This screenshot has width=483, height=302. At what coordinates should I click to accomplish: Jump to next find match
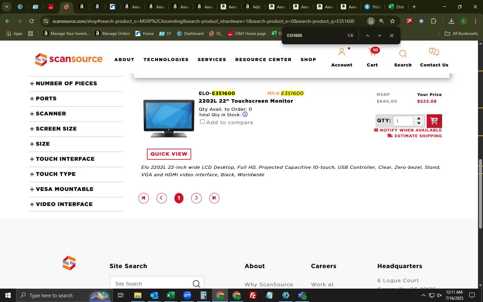[380, 36]
